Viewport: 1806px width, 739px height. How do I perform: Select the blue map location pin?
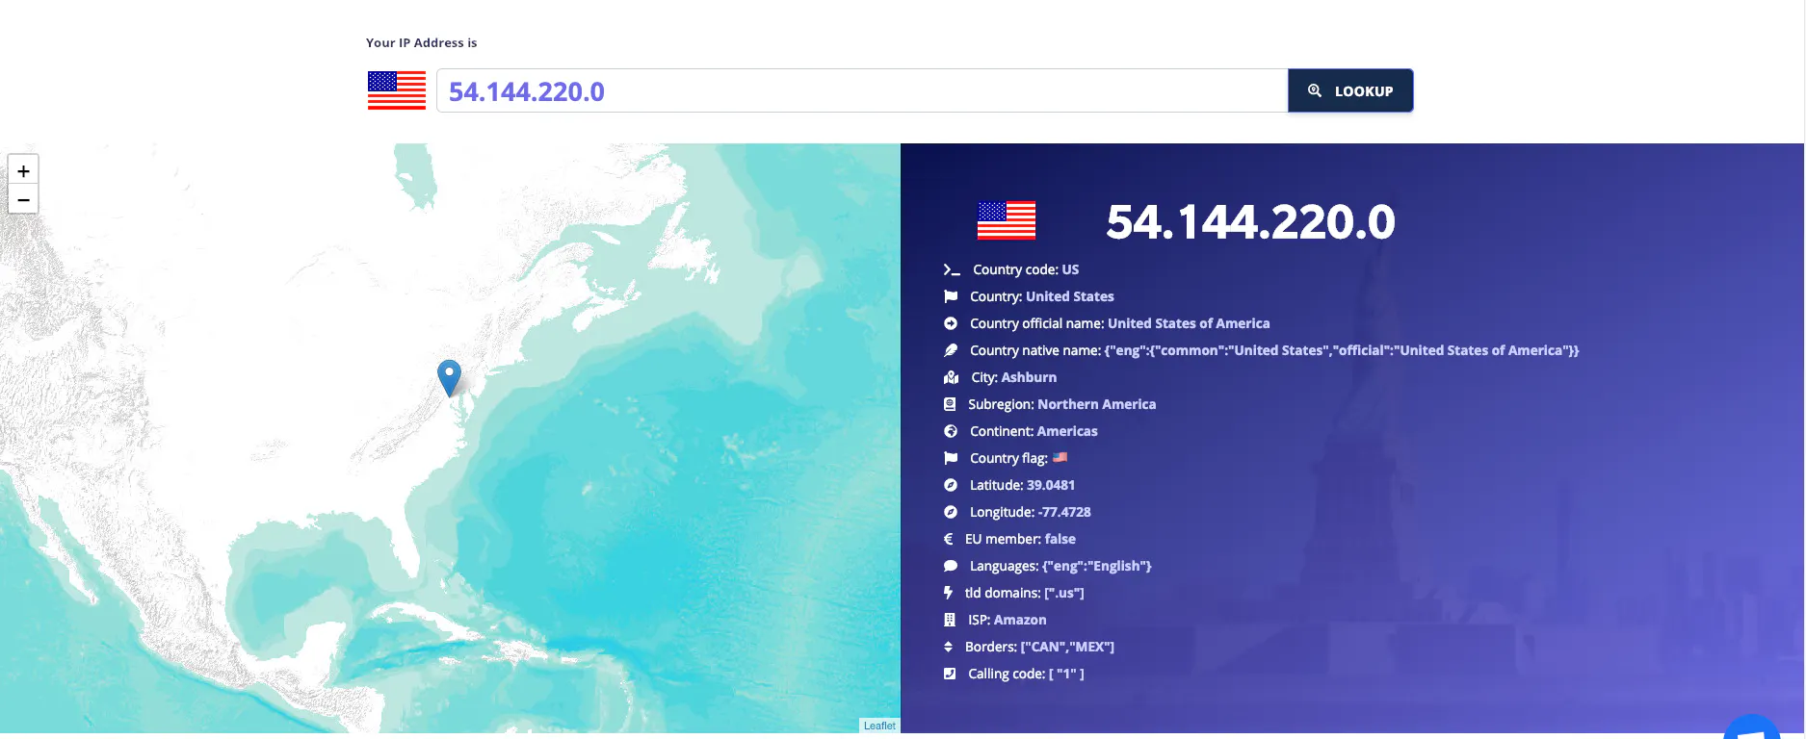(x=449, y=378)
